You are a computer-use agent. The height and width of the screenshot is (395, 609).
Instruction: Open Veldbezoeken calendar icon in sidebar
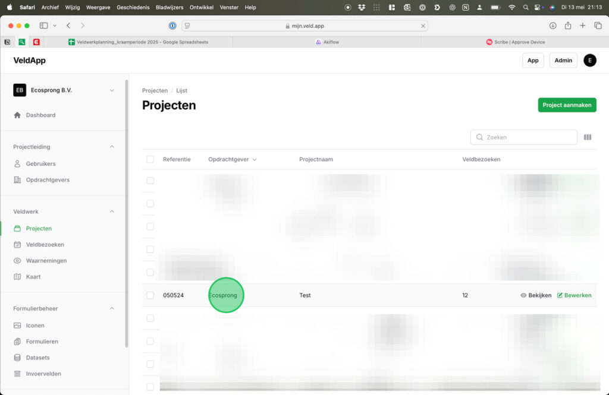(x=17, y=245)
